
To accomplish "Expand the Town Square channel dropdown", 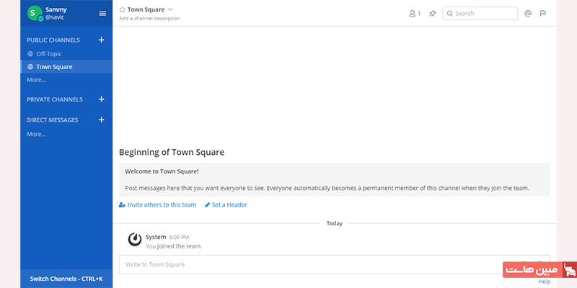I will (170, 9).
